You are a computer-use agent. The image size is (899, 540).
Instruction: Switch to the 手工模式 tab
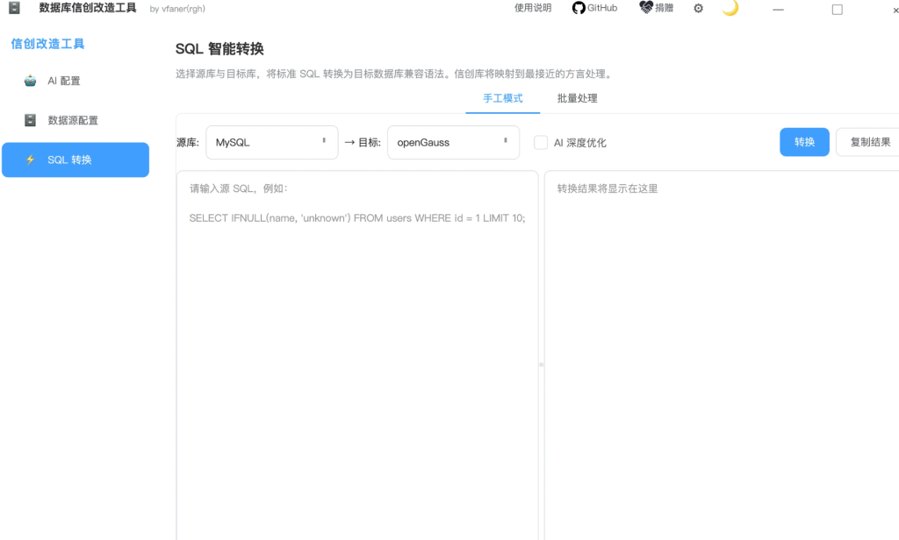[503, 98]
